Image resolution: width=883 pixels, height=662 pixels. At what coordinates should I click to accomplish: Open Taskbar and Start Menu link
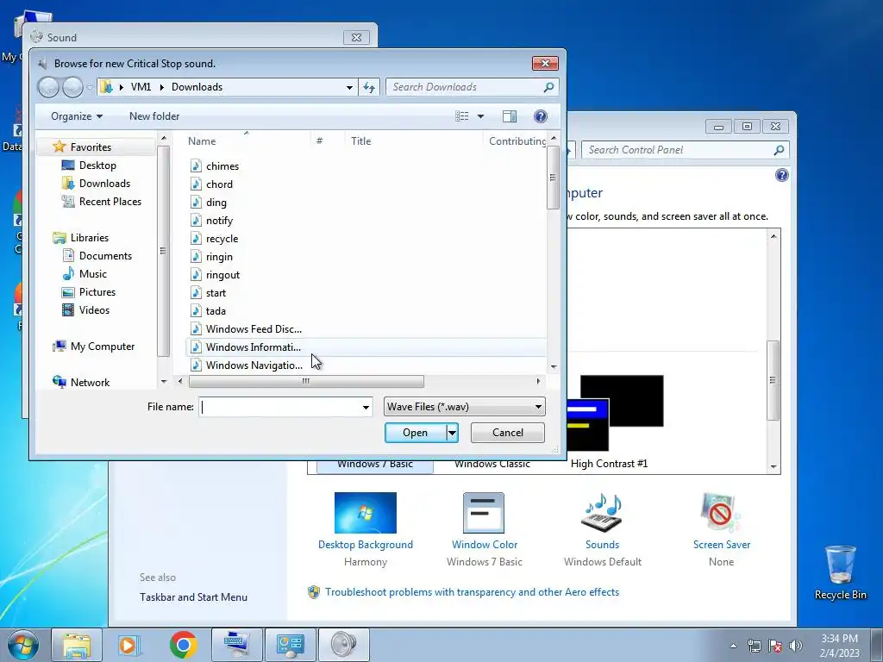coord(193,597)
